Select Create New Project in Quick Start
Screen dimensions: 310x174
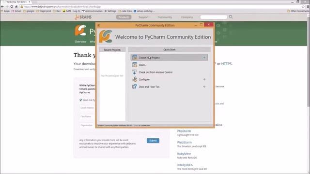tap(169, 58)
